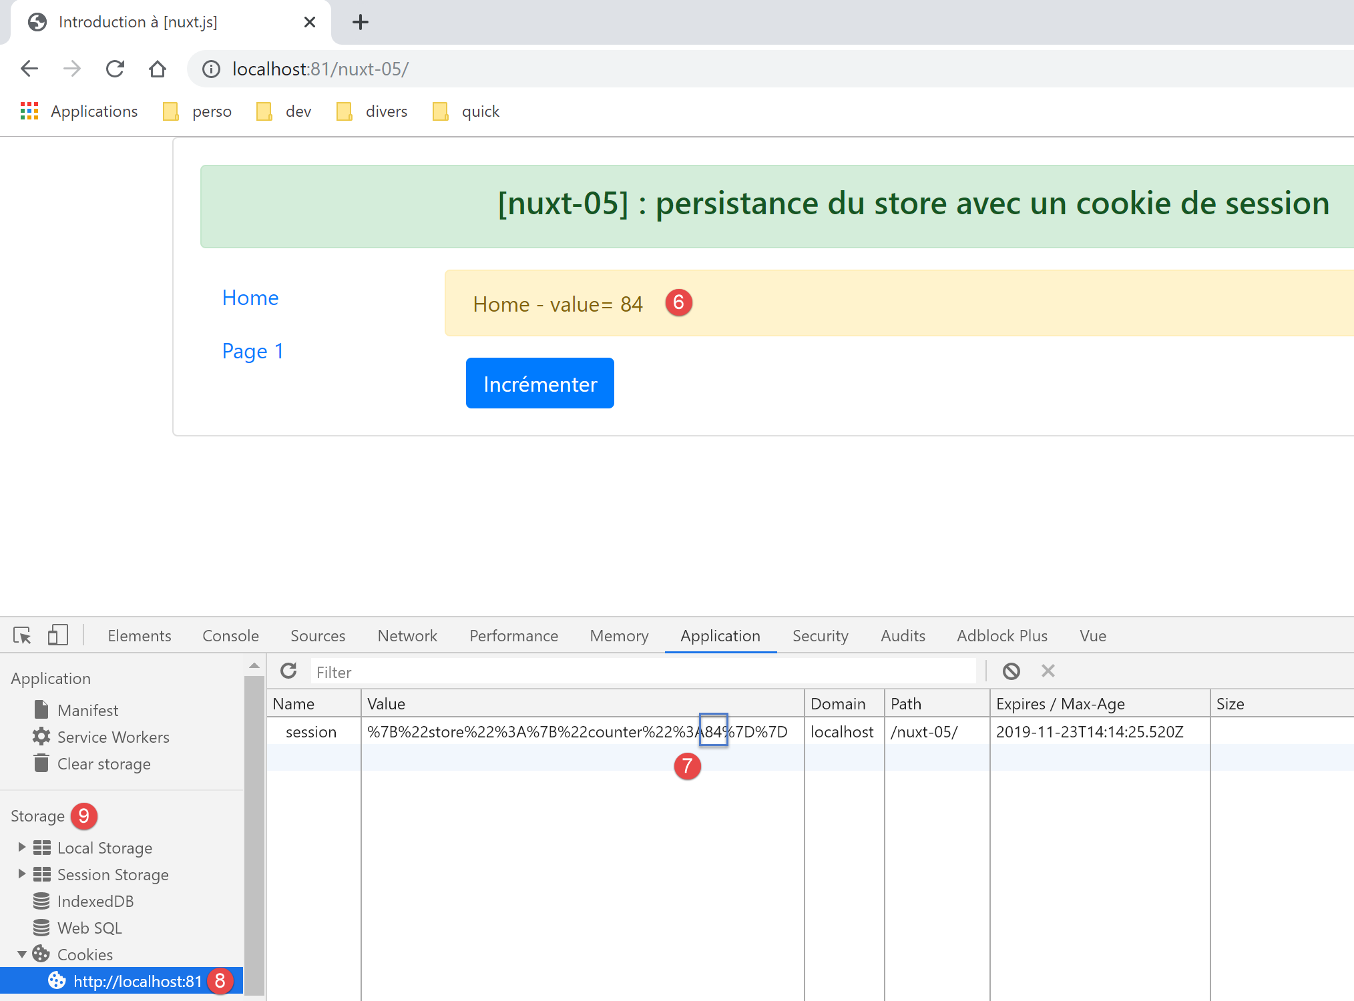
Task: Click the Incrémenter button
Action: [539, 383]
